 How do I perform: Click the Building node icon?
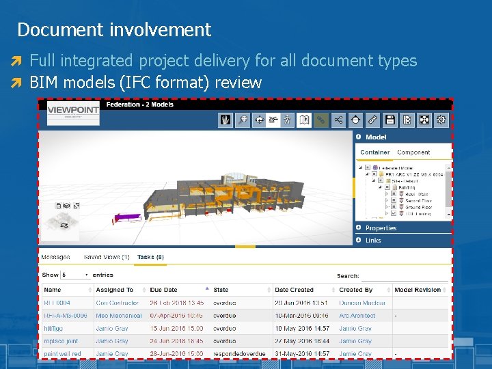(395, 187)
